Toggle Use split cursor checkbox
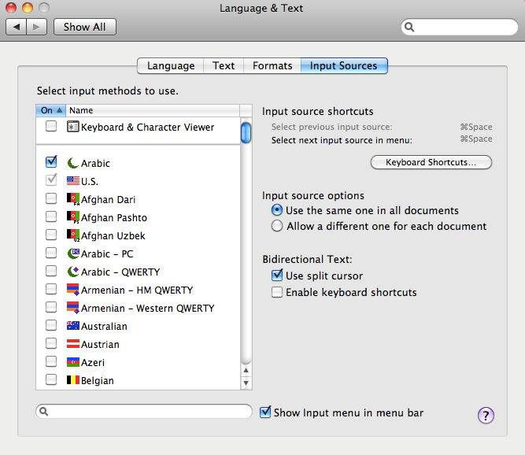The width and height of the screenshot is (525, 455). [x=277, y=275]
